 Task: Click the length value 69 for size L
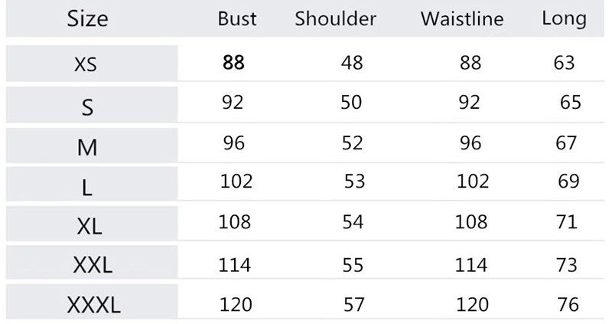click(569, 182)
